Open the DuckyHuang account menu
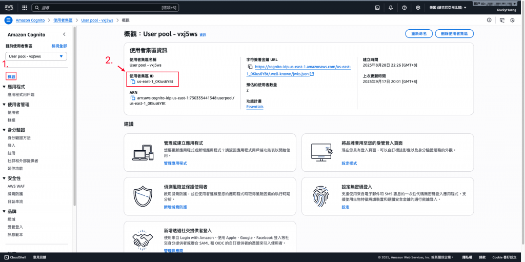The width and height of the screenshot is (525, 262). 507,10
